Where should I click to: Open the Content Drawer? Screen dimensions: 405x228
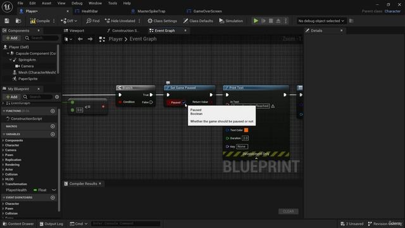[18, 224]
